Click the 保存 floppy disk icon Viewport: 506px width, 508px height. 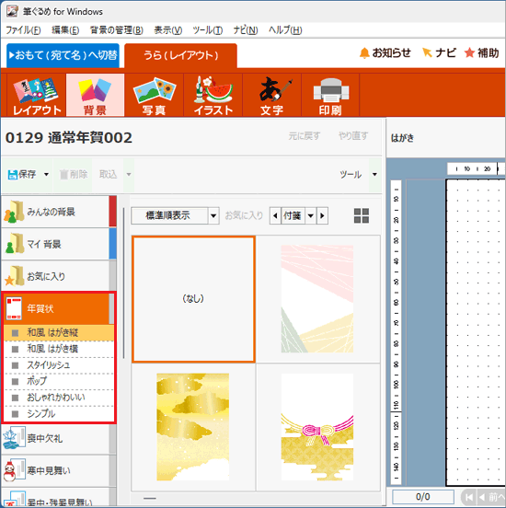12,175
